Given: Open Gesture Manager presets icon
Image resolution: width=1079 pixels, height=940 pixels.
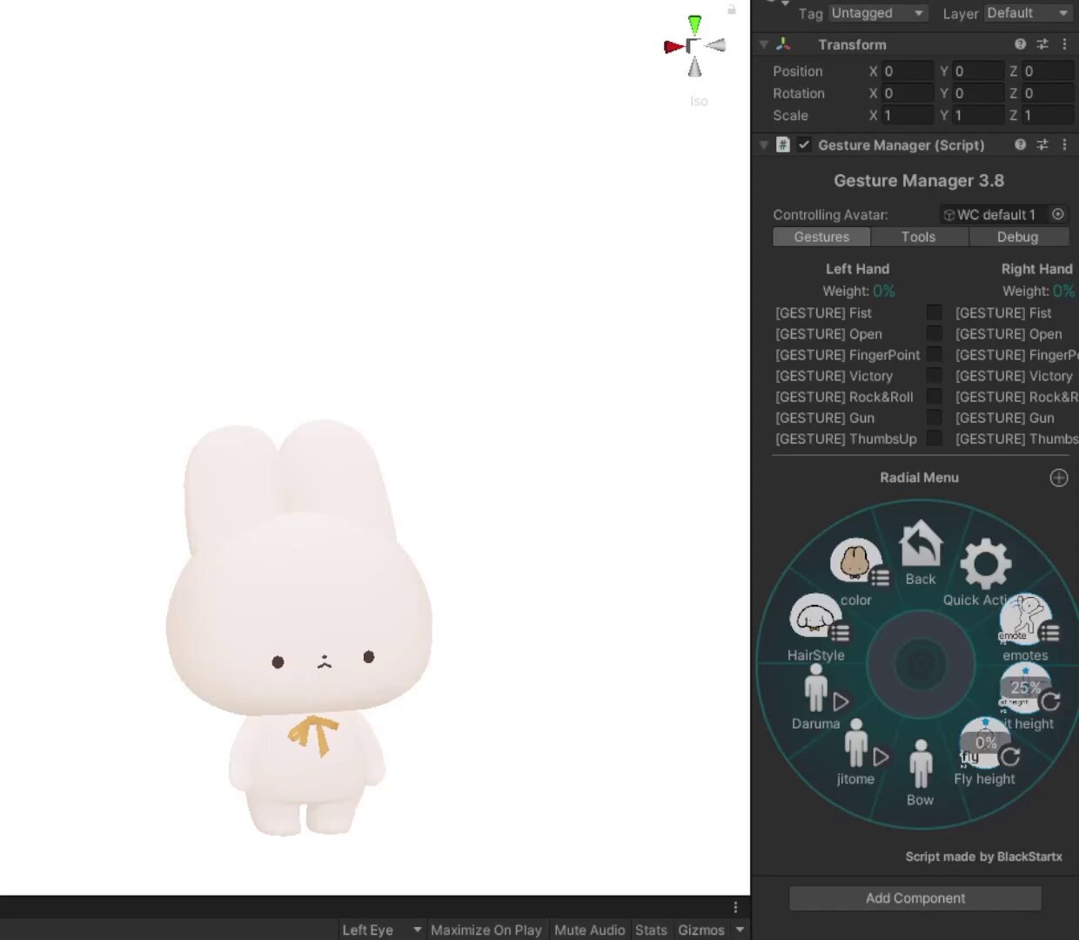Looking at the screenshot, I should [1042, 144].
